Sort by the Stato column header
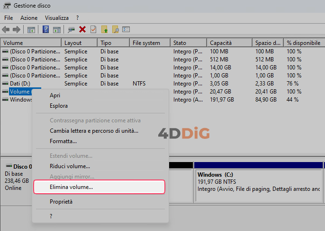The image size is (325, 231). click(189, 43)
